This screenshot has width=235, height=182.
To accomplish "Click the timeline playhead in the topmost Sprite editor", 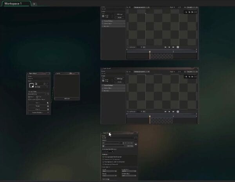I will click(x=150, y=52).
